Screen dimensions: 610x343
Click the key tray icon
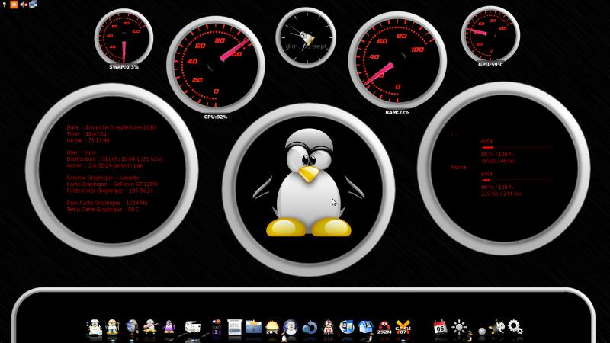[5, 5]
